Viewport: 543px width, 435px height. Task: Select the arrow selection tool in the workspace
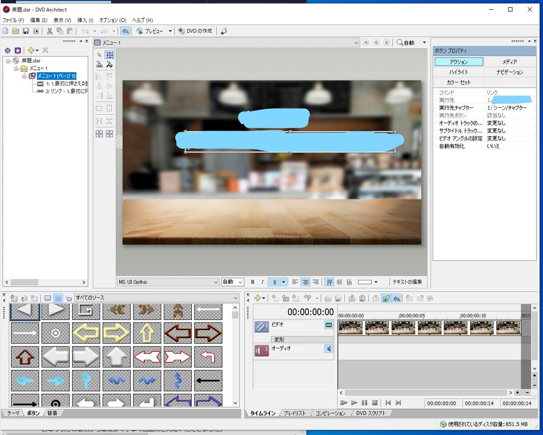click(x=99, y=55)
